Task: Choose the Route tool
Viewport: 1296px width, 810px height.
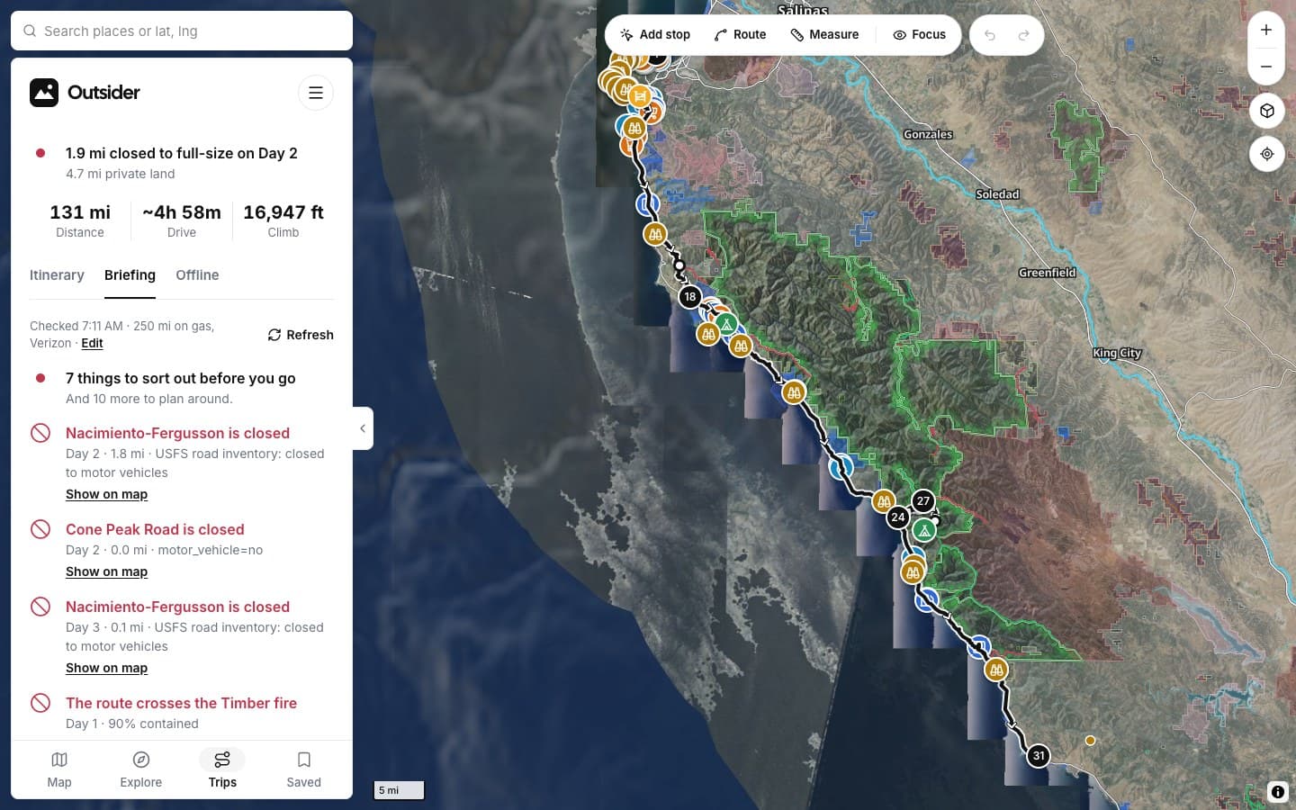Action: click(740, 35)
